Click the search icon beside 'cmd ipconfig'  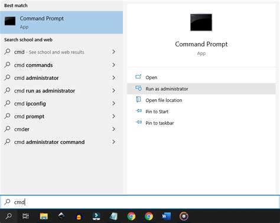point(7,103)
